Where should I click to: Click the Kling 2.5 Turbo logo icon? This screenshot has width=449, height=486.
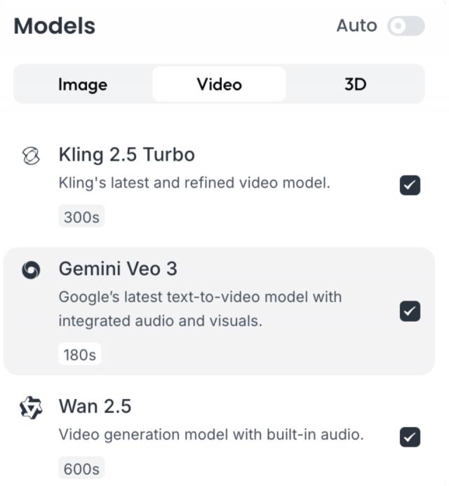[x=29, y=156]
